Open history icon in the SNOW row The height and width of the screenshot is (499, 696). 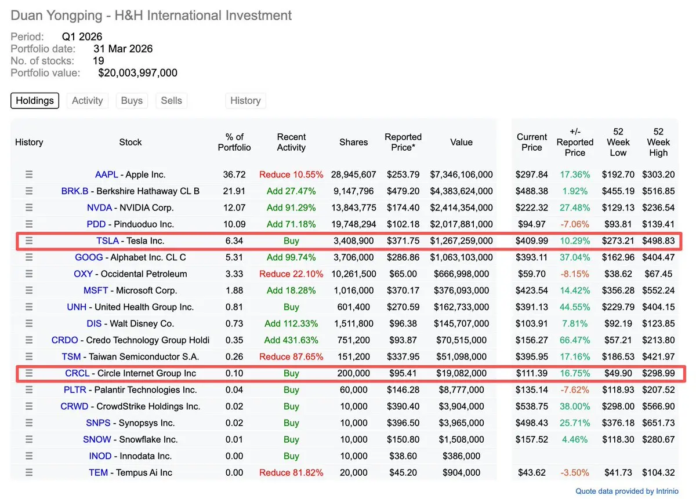[x=29, y=439]
